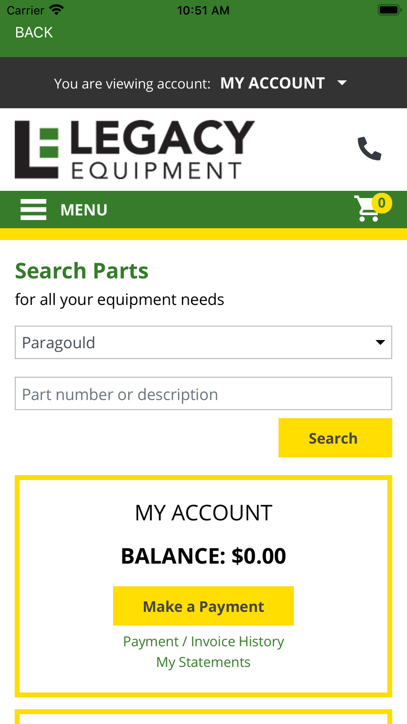407x724 pixels.
Task: Tap the battery status icon
Action: tap(389, 10)
